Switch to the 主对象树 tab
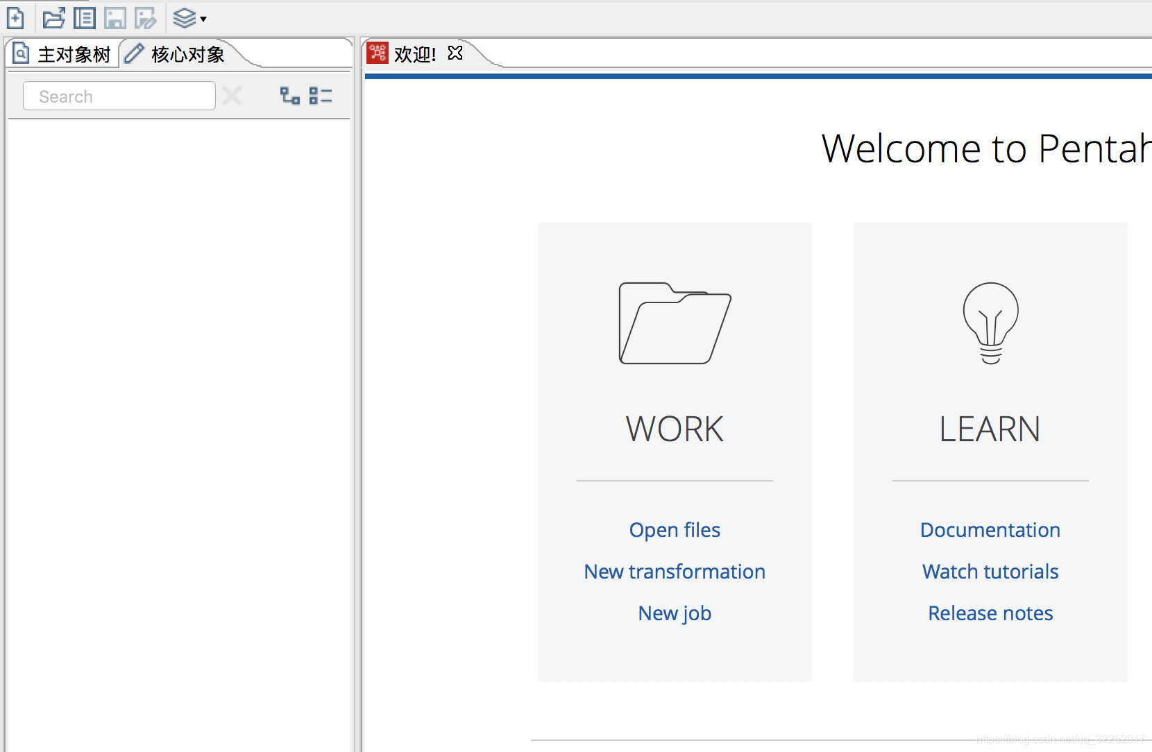 (62, 54)
